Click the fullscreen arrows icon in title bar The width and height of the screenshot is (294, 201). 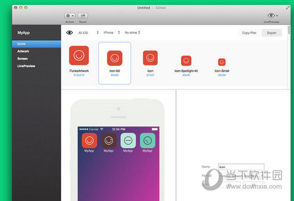(288, 7)
